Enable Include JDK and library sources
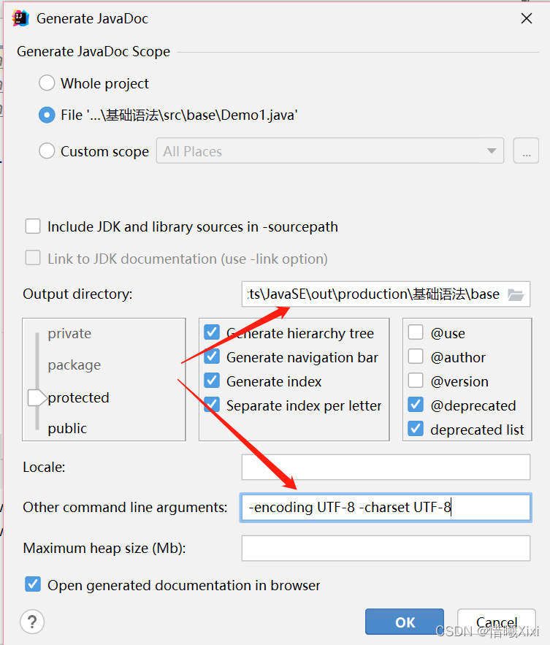The image size is (550, 645). click(x=33, y=226)
